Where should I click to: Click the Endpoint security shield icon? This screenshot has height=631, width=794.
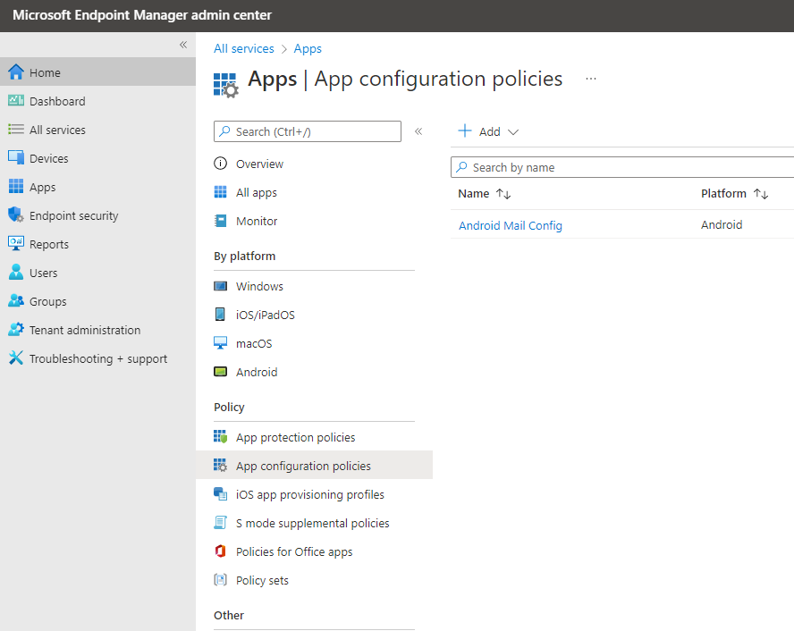16,215
